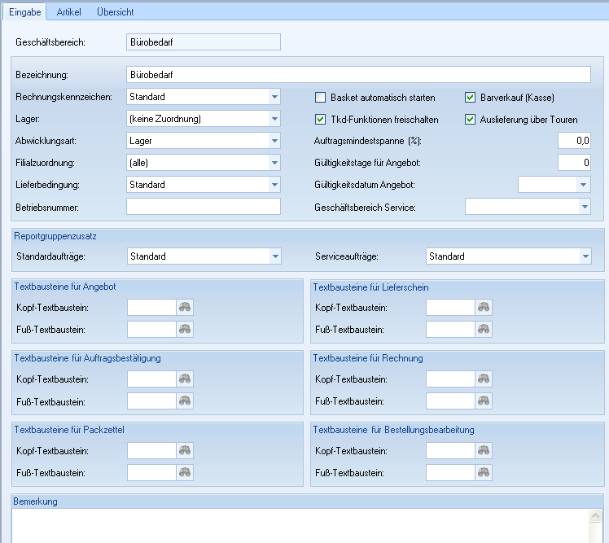Search Rechnung Fuß-Textbaustein with binoculars icon
609x543 pixels.
pyautogui.click(x=484, y=401)
